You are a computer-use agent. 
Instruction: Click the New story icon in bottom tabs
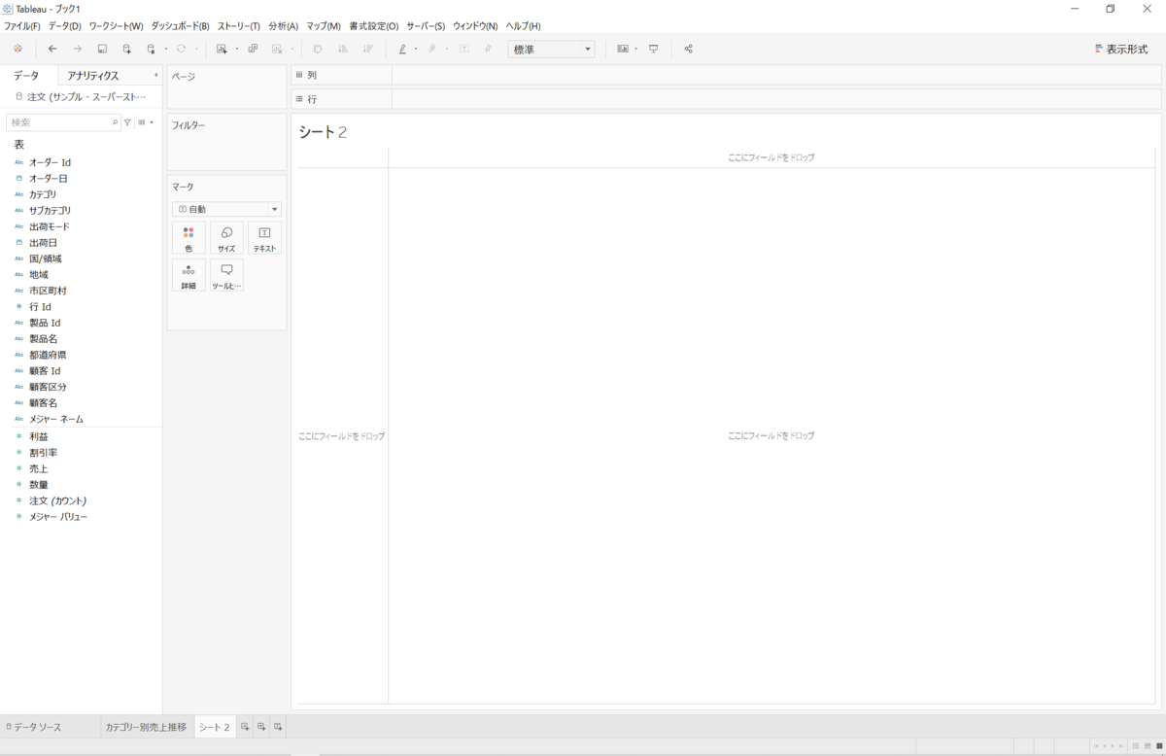[x=278, y=727]
